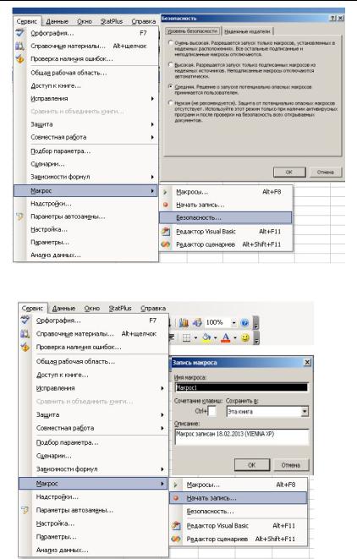Close the Запись макроса dialog

(x=307, y=363)
